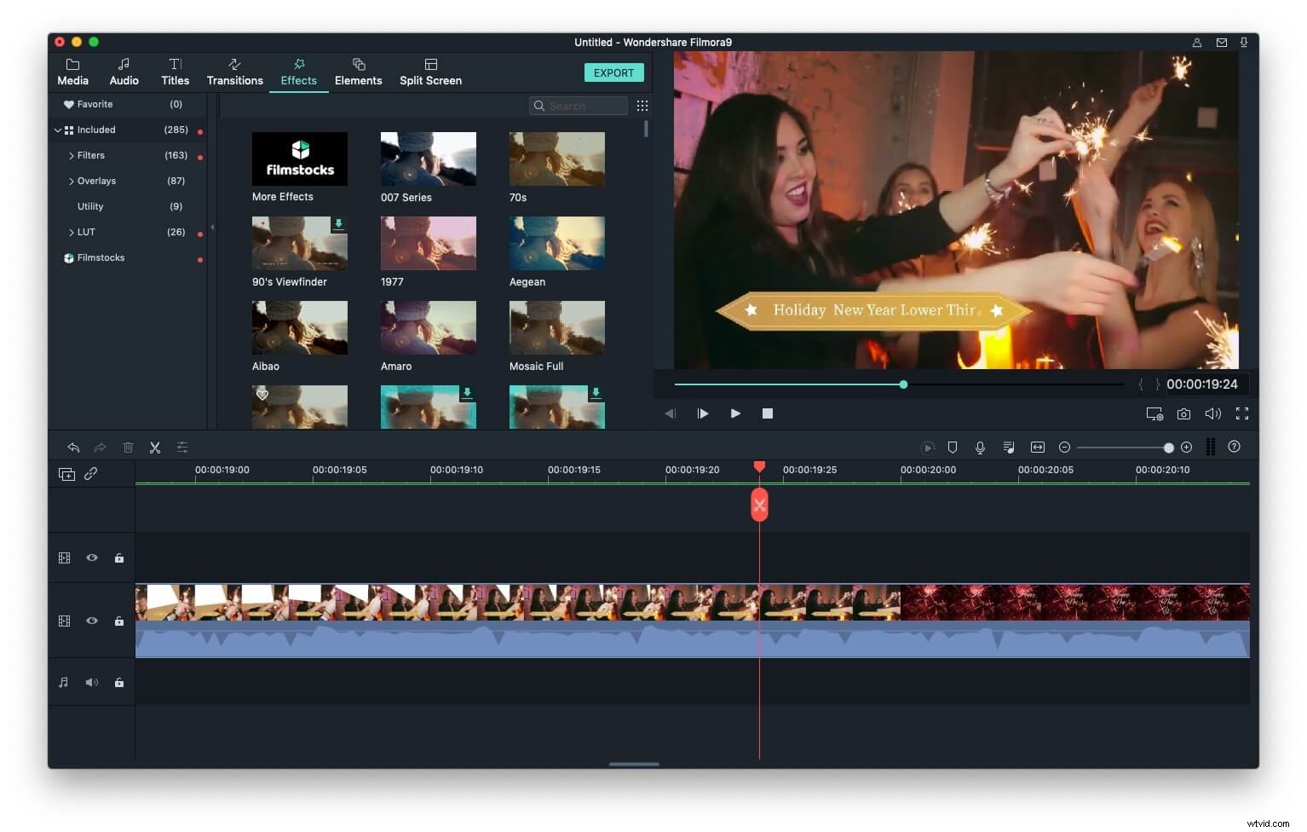Open More Effects from Filmstocks
The height and width of the screenshot is (832, 1307).
point(299,159)
